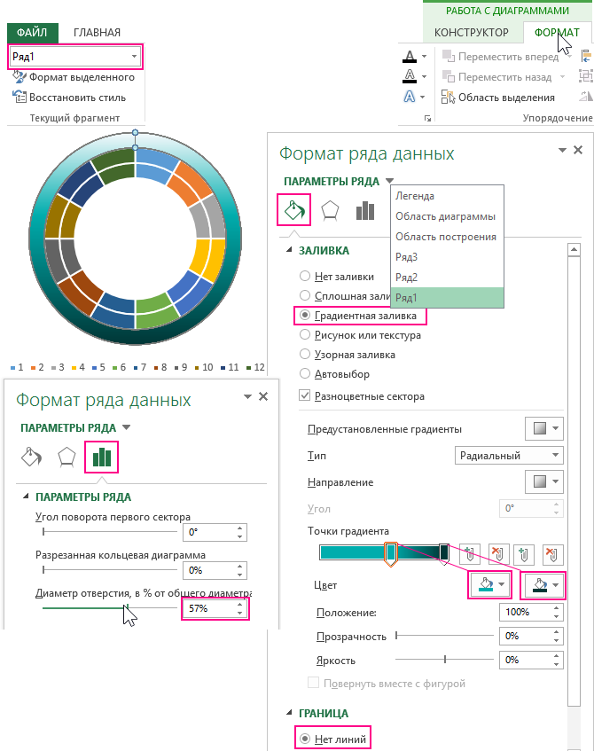Screen dimensions: 594x751
Task: Click Восстановить стиль in the ribbon
Action: point(76,98)
